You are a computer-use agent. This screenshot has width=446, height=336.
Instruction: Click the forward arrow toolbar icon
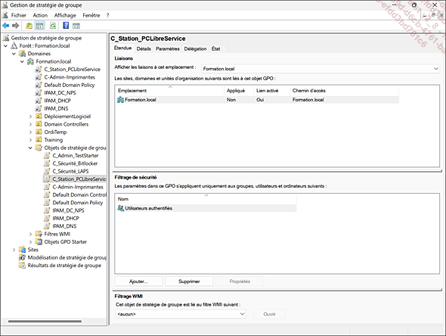coord(16,26)
